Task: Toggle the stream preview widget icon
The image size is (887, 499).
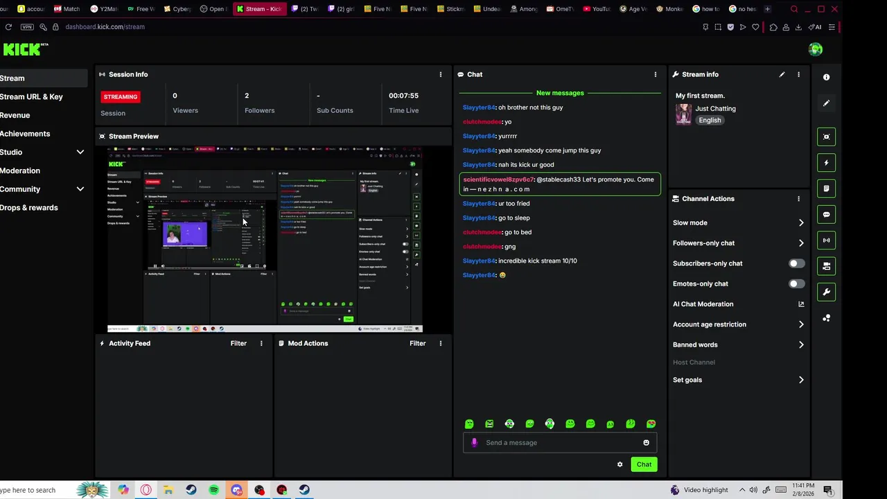Action: pos(826,137)
